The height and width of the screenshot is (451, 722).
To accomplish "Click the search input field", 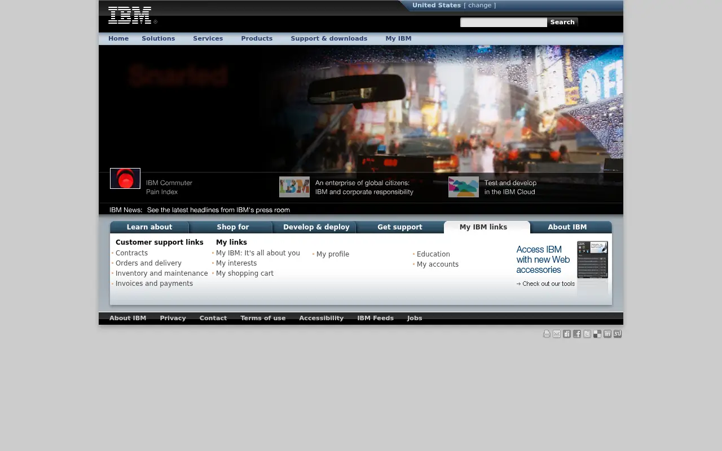I will 504,23.
